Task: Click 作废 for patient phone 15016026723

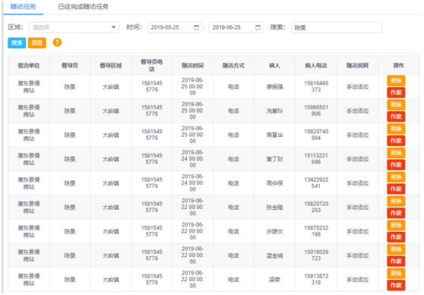Action: (396, 261)
